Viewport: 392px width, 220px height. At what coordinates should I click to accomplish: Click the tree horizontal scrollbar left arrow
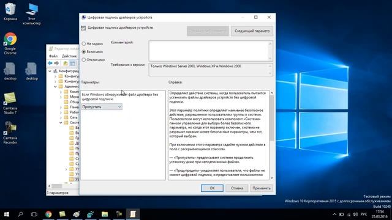click(49, 186)
